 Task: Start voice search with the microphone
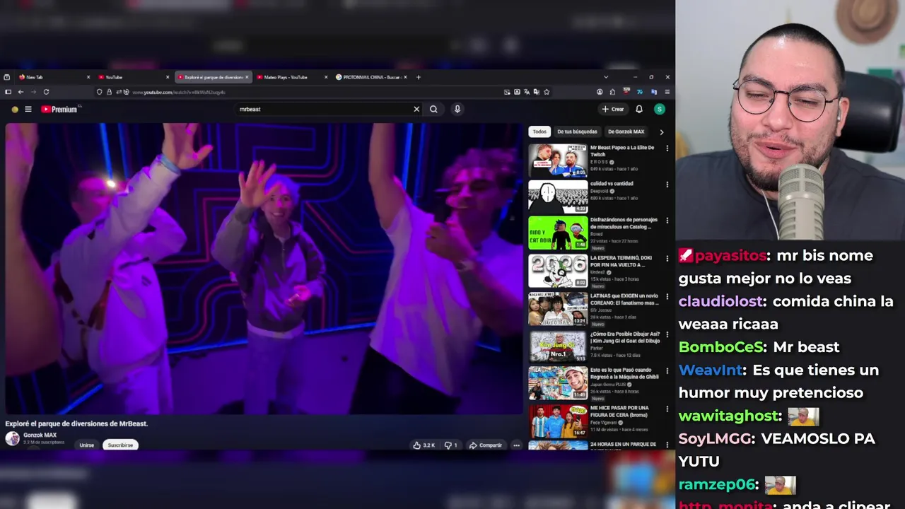click(457, 110)
